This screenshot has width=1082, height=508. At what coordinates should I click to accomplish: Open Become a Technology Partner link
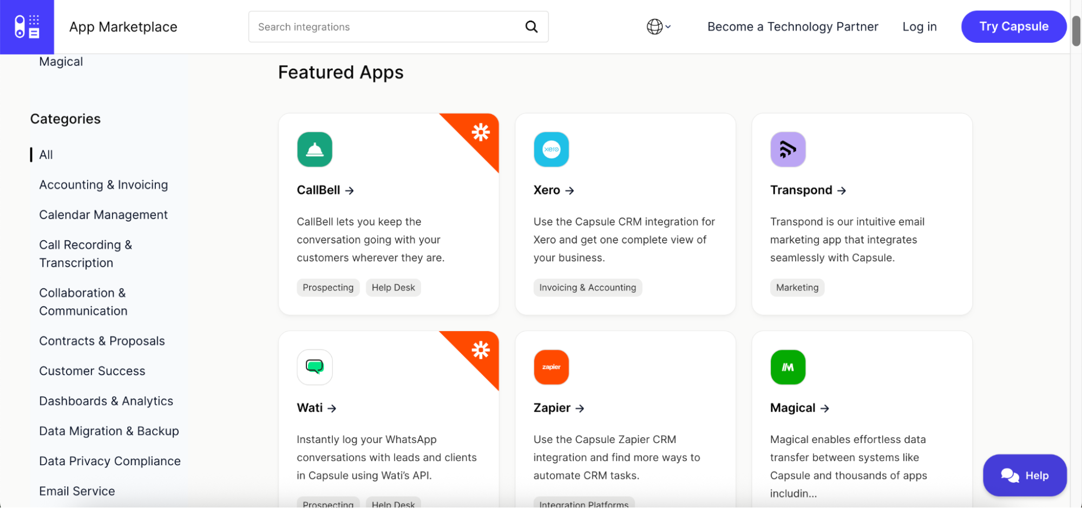point(792,27)
